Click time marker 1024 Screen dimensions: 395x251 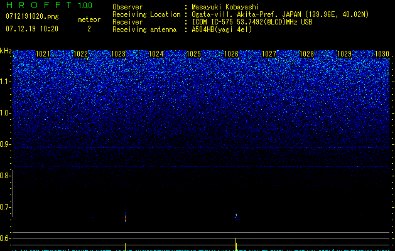pos(156,54)
